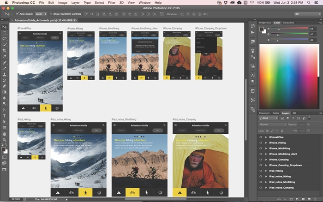The height and width of the screenshot is (202, 323).
Task: Switch to the Swatches tab
Action: [288, 23]
